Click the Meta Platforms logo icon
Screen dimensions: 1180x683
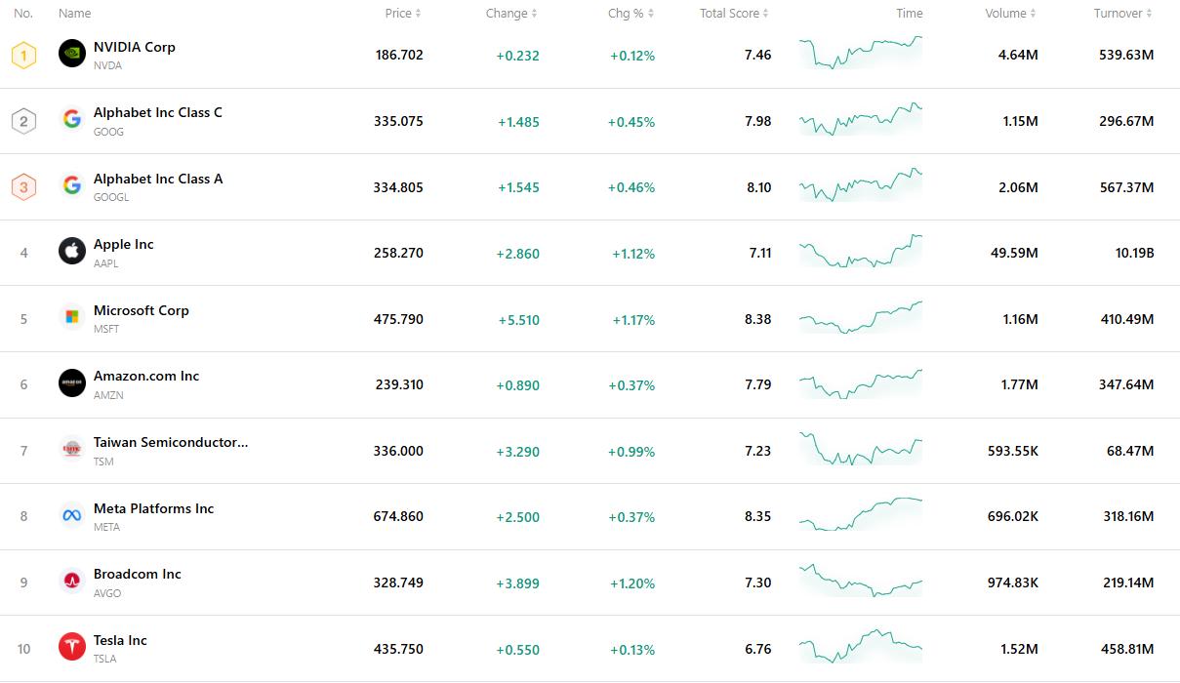(x=72, y=515)
